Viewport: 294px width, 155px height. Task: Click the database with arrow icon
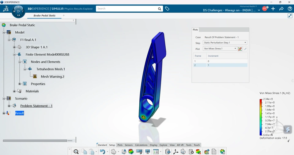pos(168,152)
